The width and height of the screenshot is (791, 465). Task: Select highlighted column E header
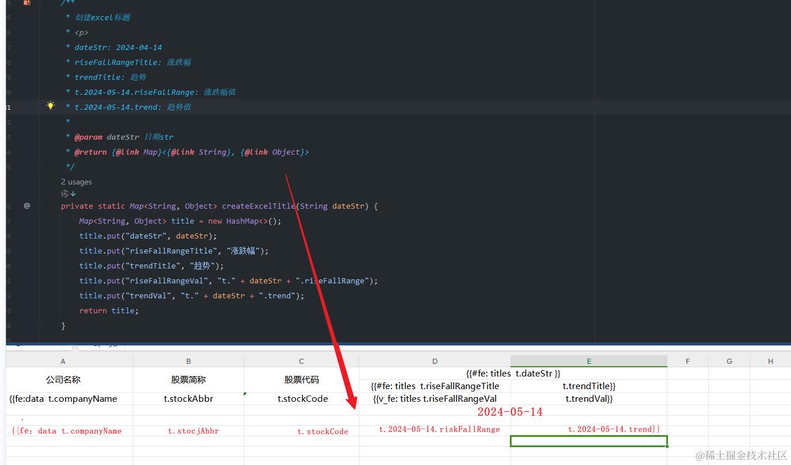tap(589, 361)
